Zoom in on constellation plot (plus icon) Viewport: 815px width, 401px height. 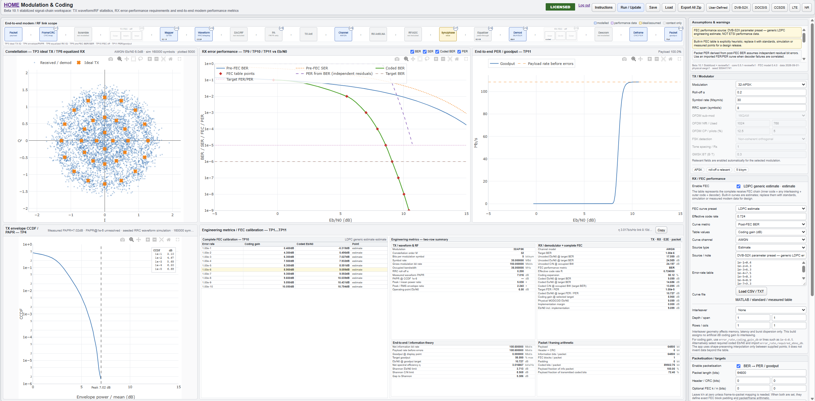click(x=149, y=59)
